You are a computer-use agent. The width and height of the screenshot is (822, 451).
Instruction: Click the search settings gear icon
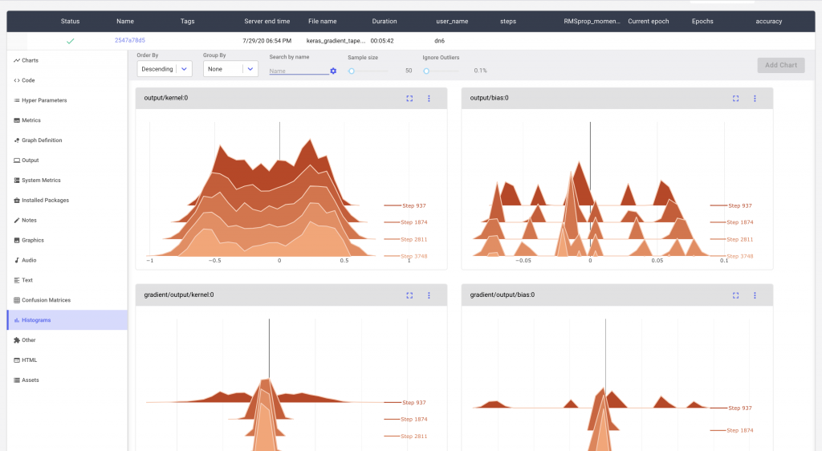(x=333, y=71)
